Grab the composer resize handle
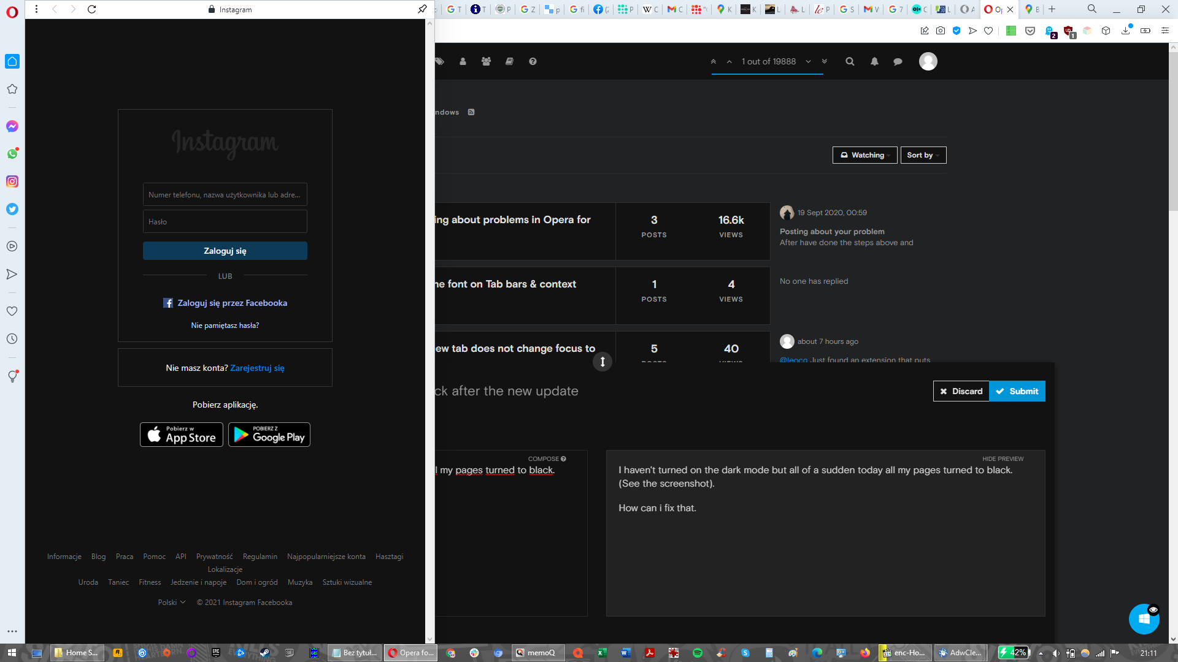Screen dimensions: 1178x662 pos(602,362)
